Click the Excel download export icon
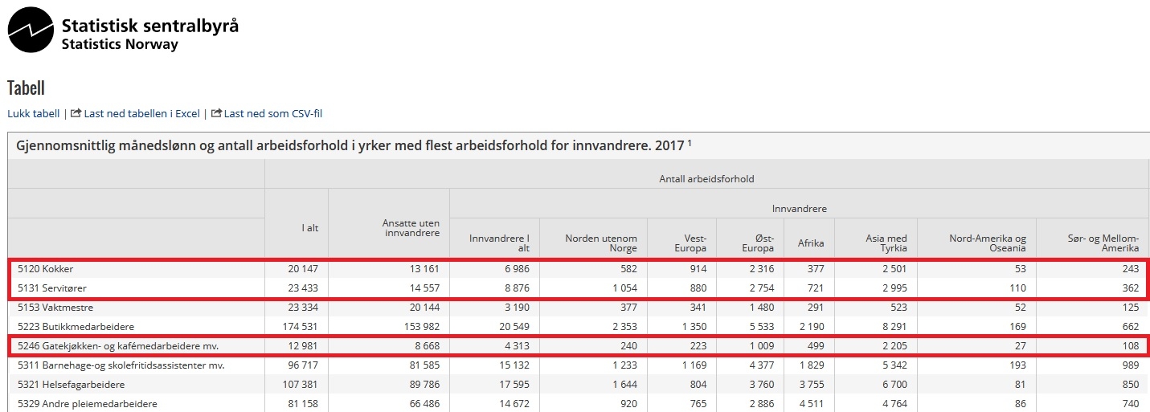 pyautogui.click(x=76, y=113)
